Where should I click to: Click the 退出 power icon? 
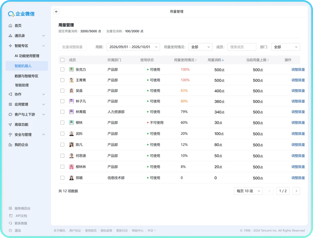pyautogui.click(x=10, y=230)
